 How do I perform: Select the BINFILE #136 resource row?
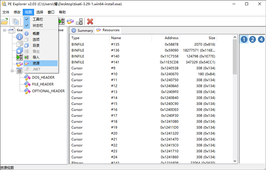tap(143, 50)
